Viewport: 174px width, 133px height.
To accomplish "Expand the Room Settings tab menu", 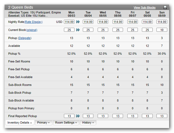I will tap(66, 123).
